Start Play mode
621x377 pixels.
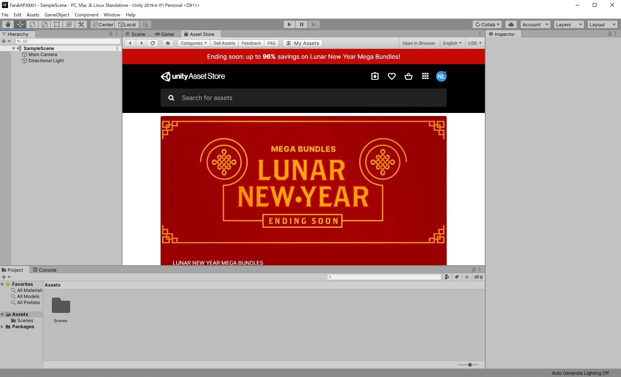290,24
